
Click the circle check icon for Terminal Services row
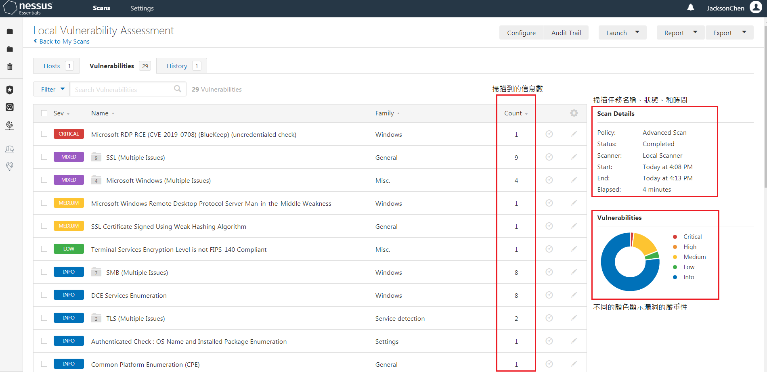549,249
